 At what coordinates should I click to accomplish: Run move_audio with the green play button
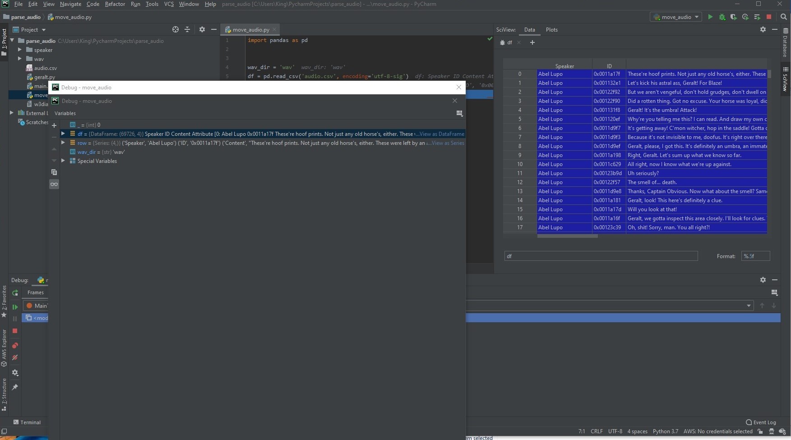[x=710, y=17]
